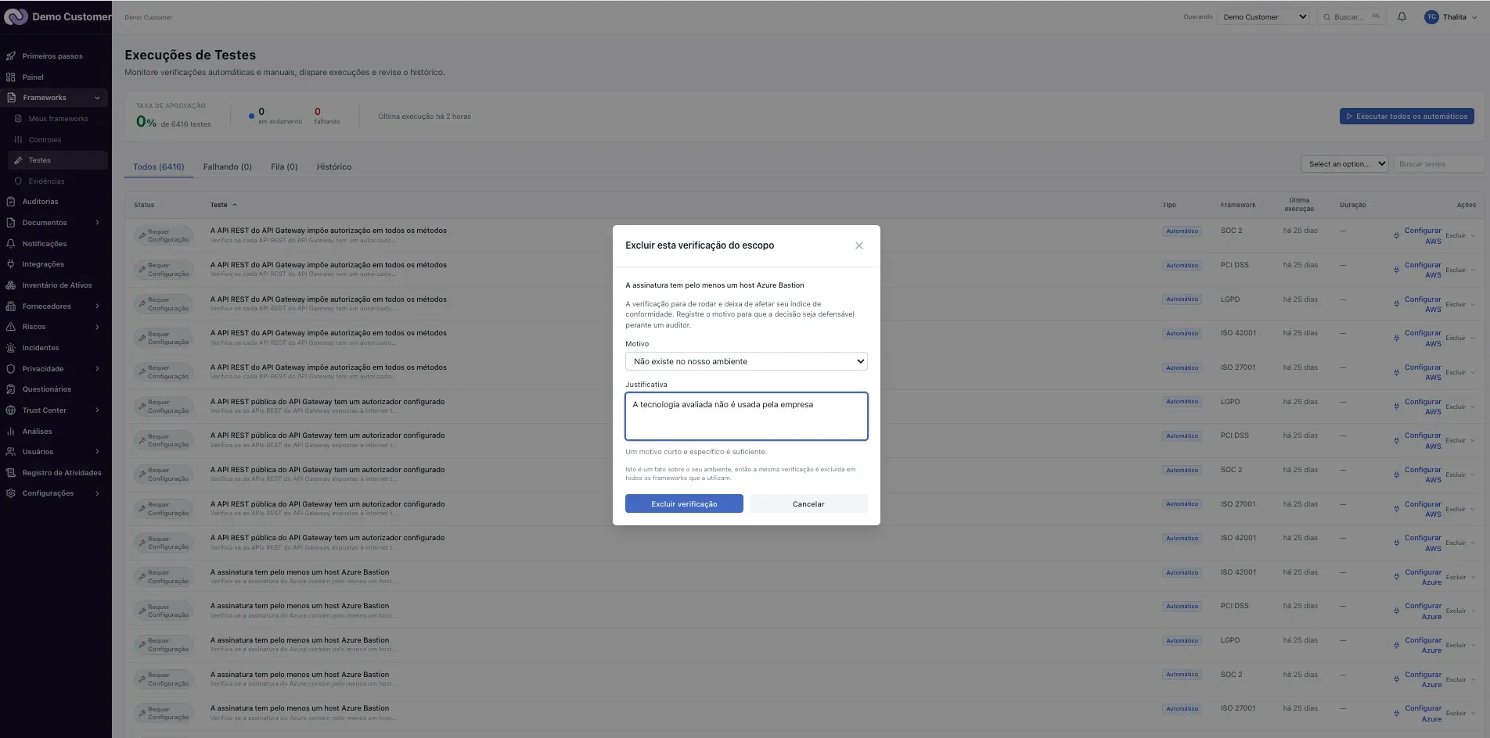Expand the Fornecedores sidebar section
This screenshot has height=738, width=1490.
point(97,306)
